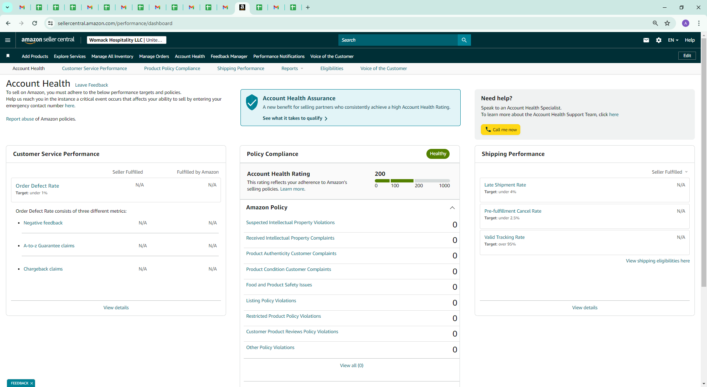Click See what it takes to qualify
707x387 pixels.
pyautogui.click(x=295, y=118)
